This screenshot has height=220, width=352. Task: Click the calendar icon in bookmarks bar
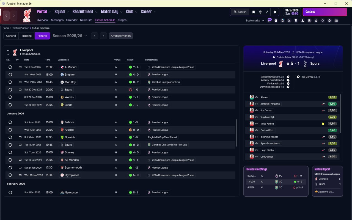[x=336, y=21]
